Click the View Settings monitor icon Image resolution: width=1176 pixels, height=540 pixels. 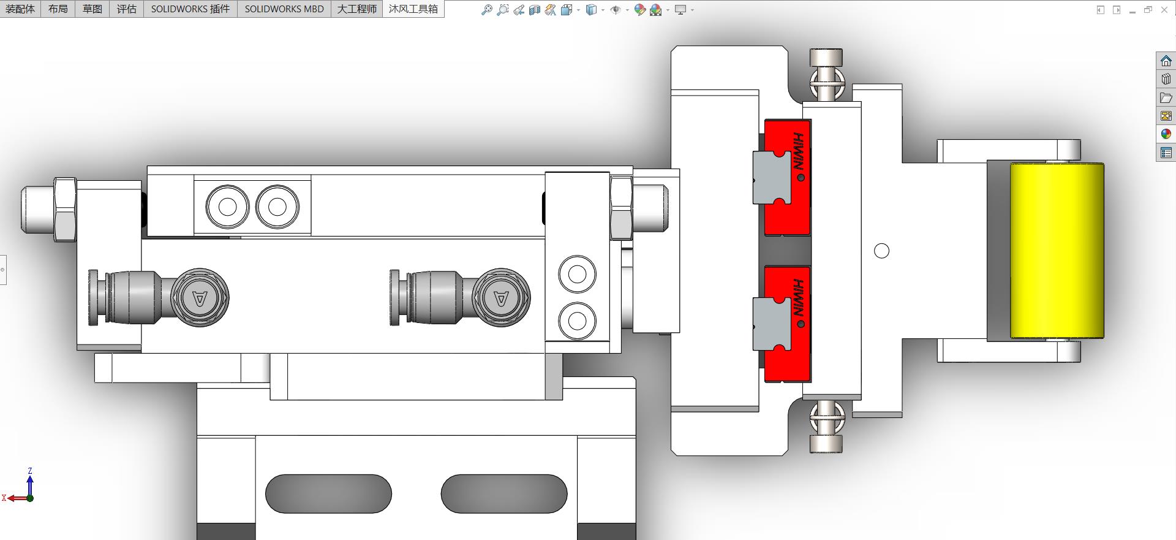pos(680,10)
